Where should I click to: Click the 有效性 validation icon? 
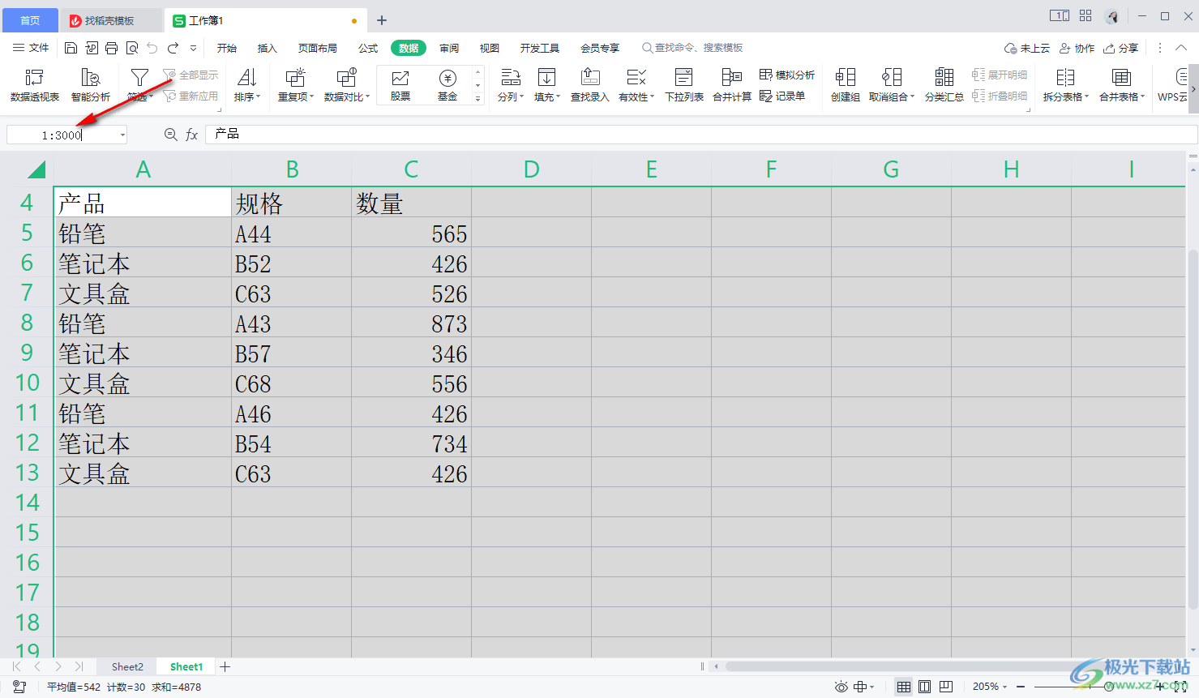tap(636, 78)
